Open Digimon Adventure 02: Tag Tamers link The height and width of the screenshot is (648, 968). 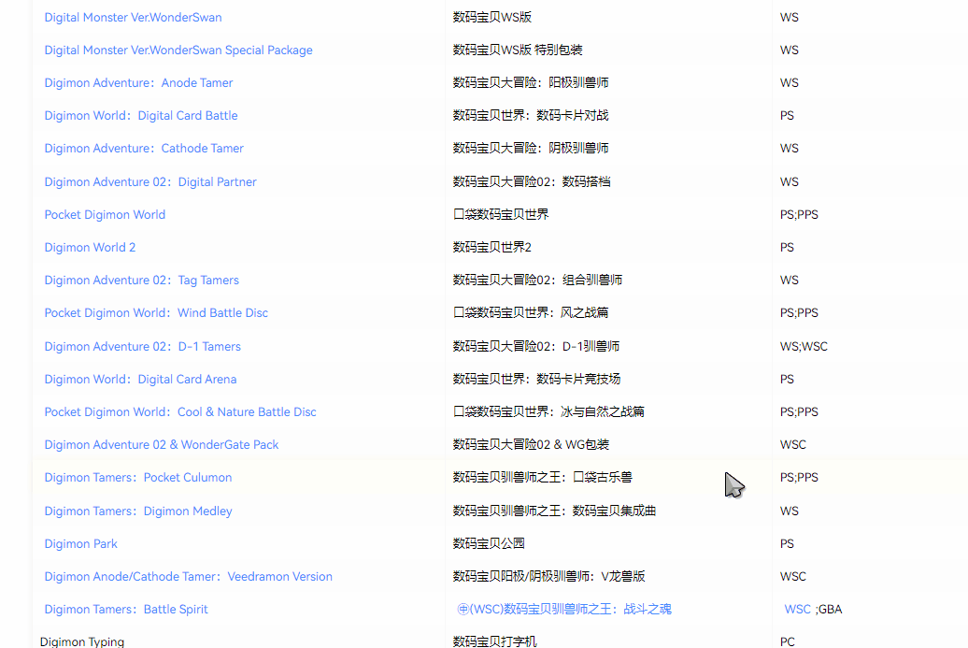pyautogui.click(x=141, y=280)
